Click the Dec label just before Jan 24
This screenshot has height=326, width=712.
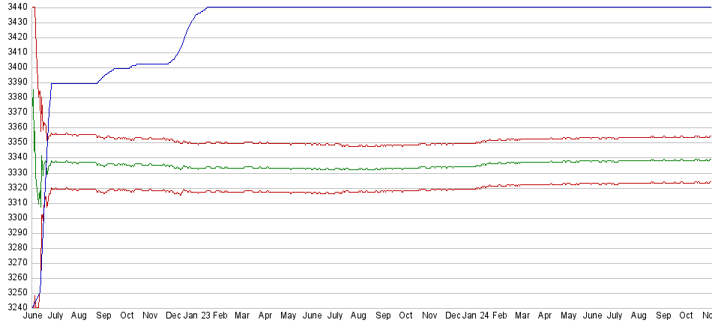pos(453,316)
